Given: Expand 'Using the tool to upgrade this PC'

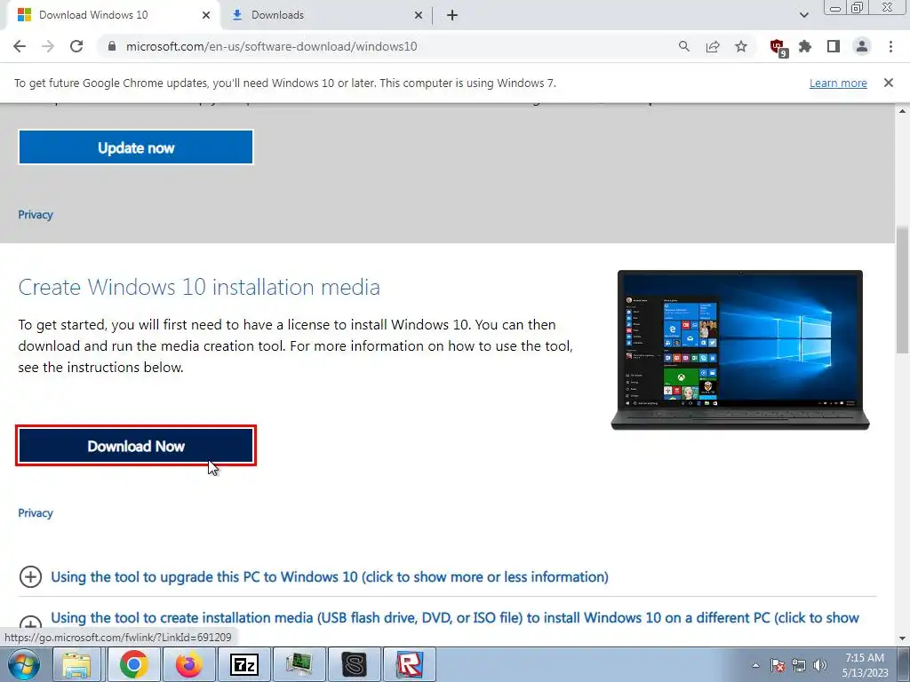Looking at the screenshot, I should 329,577.
